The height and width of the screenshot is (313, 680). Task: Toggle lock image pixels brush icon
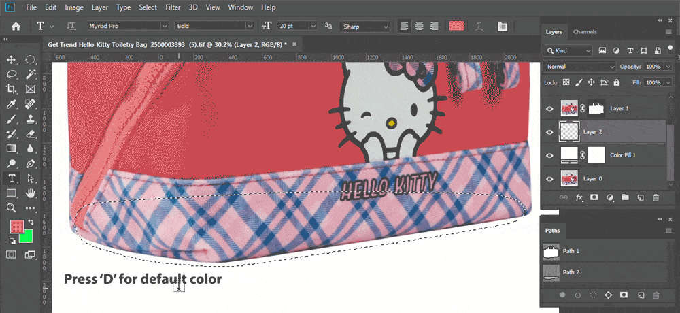click(579, 82)
